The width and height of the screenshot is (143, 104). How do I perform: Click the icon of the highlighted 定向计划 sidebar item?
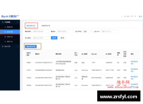click(x=5, y=32)
